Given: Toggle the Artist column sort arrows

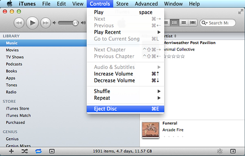Looking at the screenshot, I should [175, 36].
